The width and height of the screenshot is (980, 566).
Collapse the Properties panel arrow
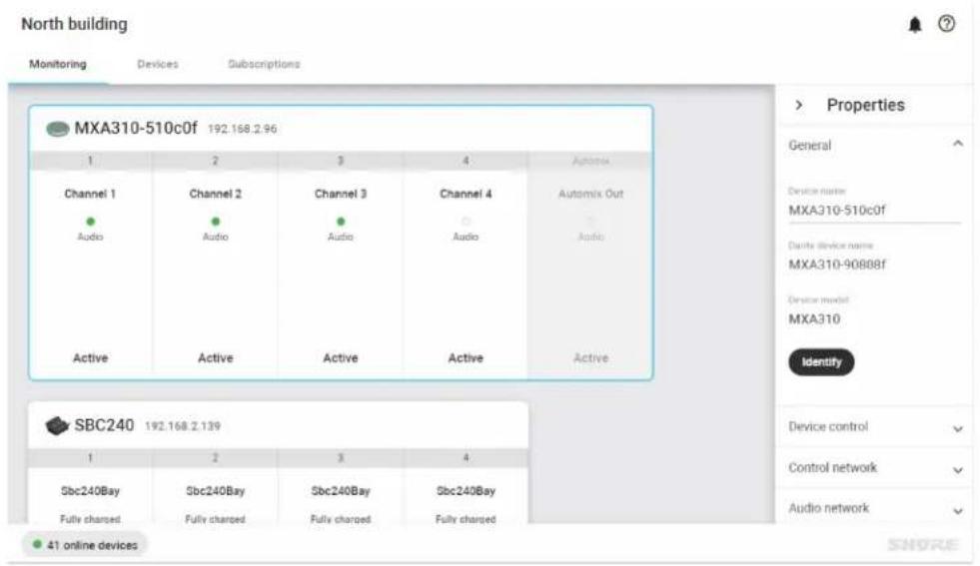(799, 105)
